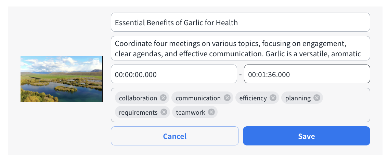Screen dimensions: 388x155
Task: Remove the communication tag
Action: coord(227,98)
